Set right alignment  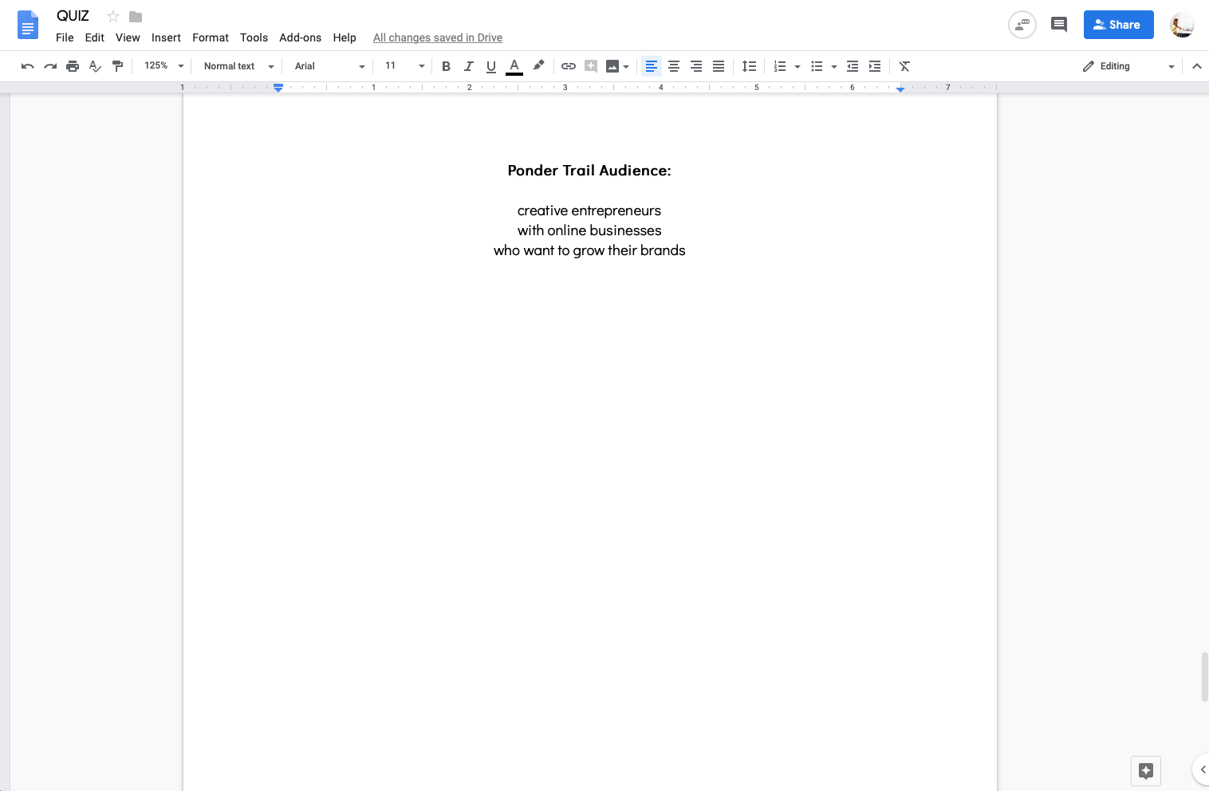[696, 66]
